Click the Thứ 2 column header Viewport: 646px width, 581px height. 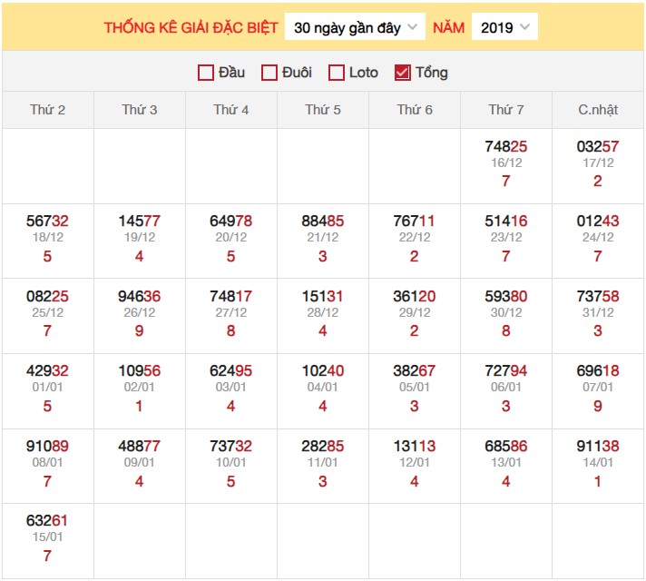pos(48,110)
